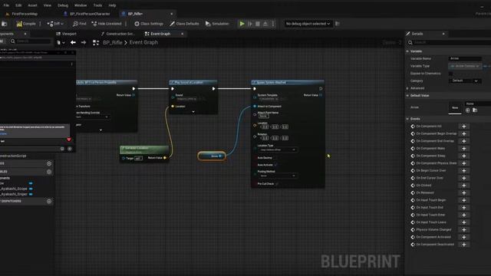The width and height of the screenshot is (491, 276).
Task: Navigate back with the left arrow
Action: click(73, 43)
